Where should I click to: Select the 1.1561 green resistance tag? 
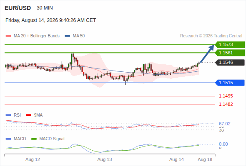point(230,53)
